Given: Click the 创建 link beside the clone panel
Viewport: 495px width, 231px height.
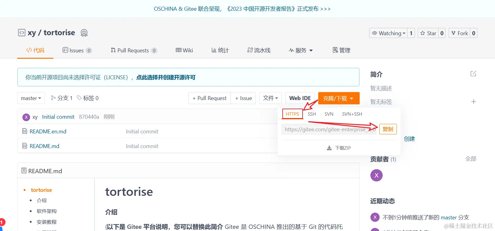Looking at the screenshot, I should tap(409, 139).
